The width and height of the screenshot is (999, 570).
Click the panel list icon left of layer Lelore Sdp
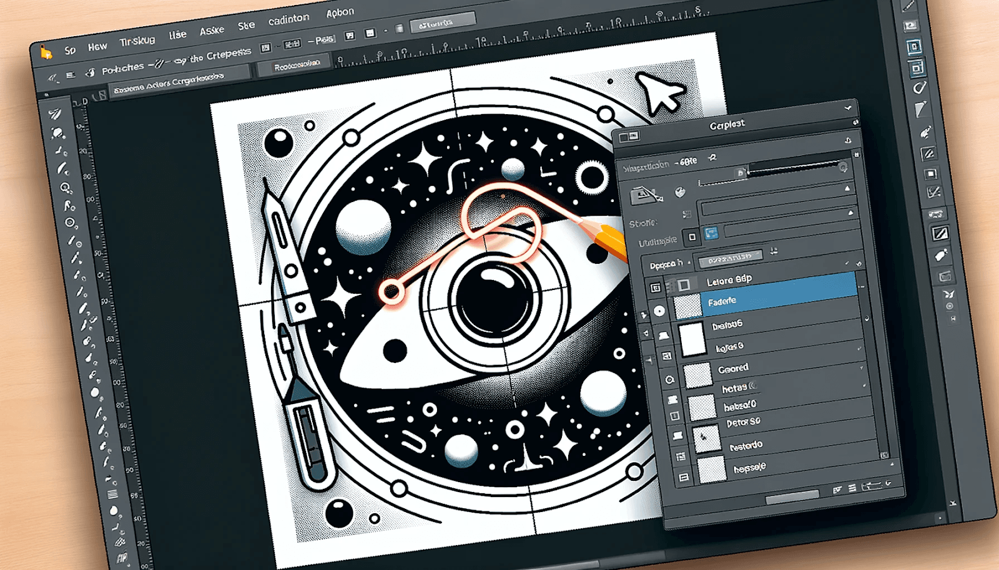(x=656, y=286)
